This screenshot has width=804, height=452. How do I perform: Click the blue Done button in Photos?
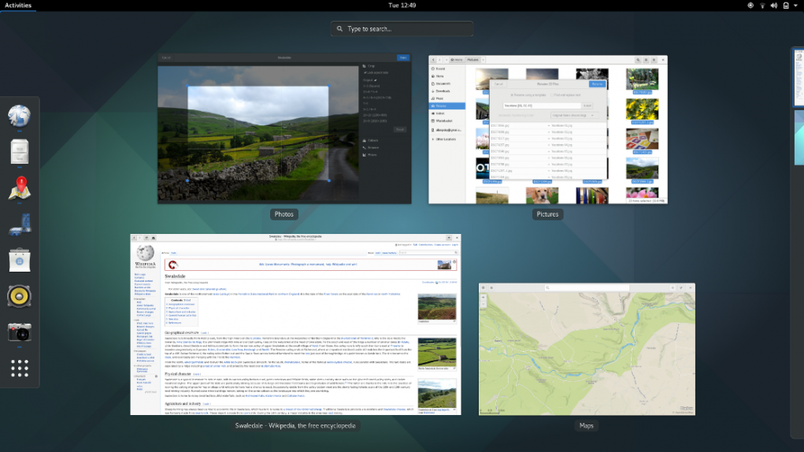[x=403, y=58]
